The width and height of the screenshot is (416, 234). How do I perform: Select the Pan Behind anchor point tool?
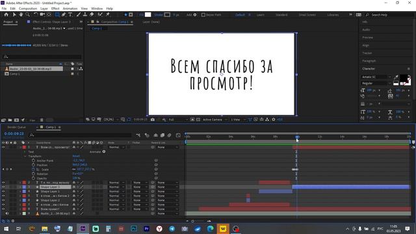(x=49, y=14)
